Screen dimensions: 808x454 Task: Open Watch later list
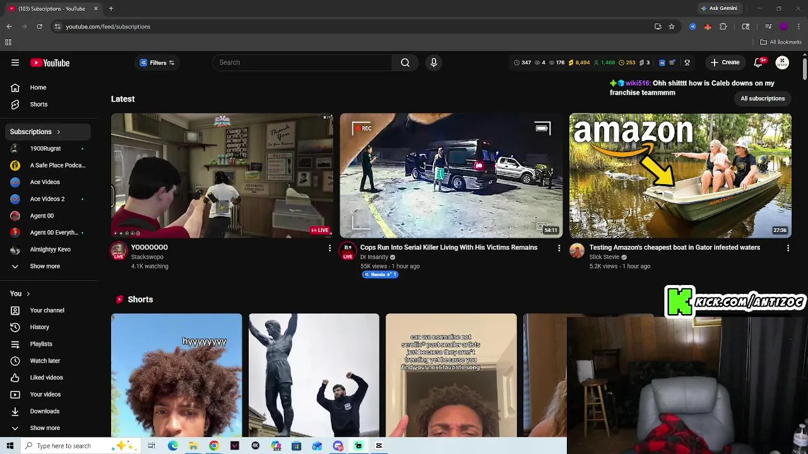pos(48,361)
